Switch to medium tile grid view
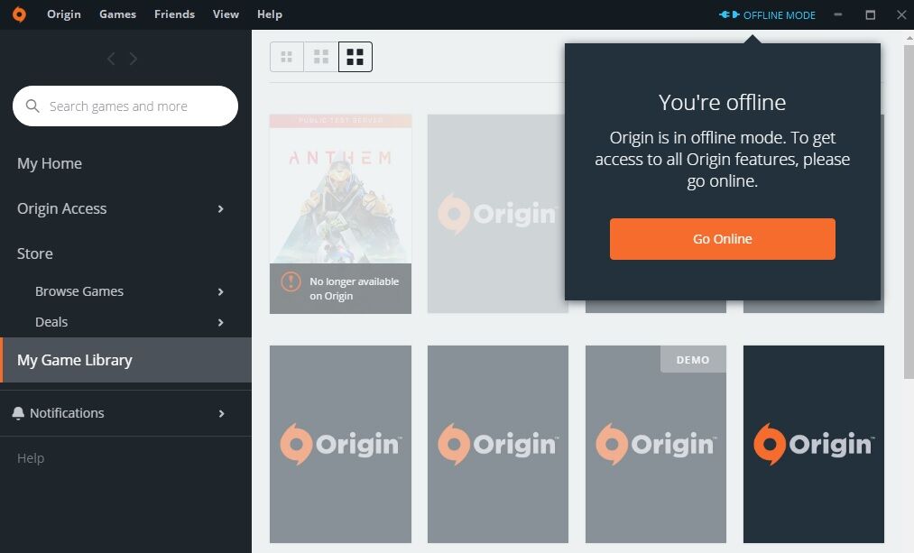 tap(321, 57)
